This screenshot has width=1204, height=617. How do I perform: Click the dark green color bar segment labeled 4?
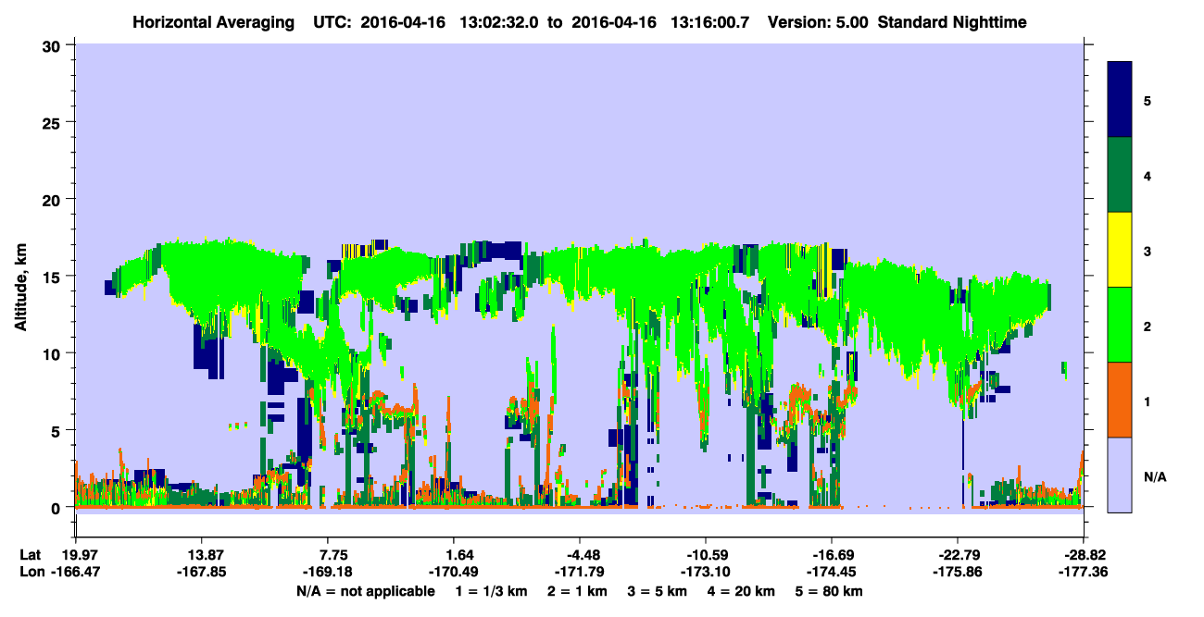[x=1120, y=175]
